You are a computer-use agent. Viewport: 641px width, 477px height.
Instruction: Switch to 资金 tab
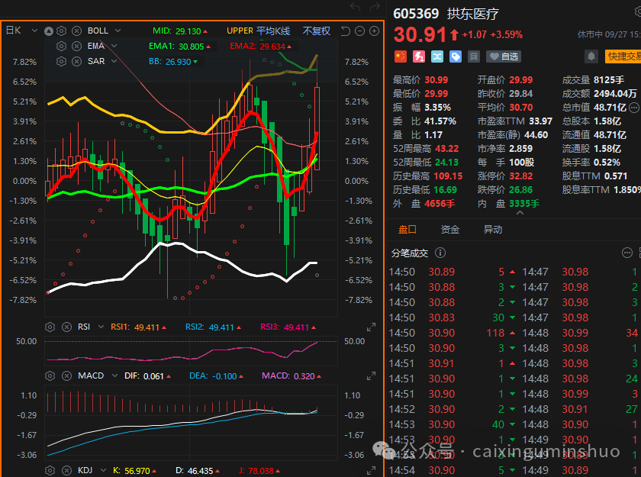(450, 230)
